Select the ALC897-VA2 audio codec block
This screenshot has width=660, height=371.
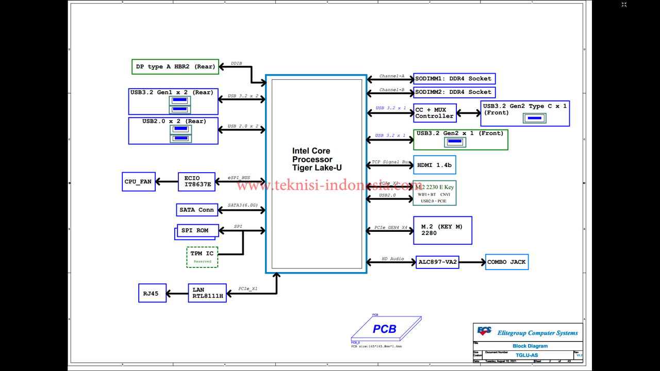click(x=437, y=262)
